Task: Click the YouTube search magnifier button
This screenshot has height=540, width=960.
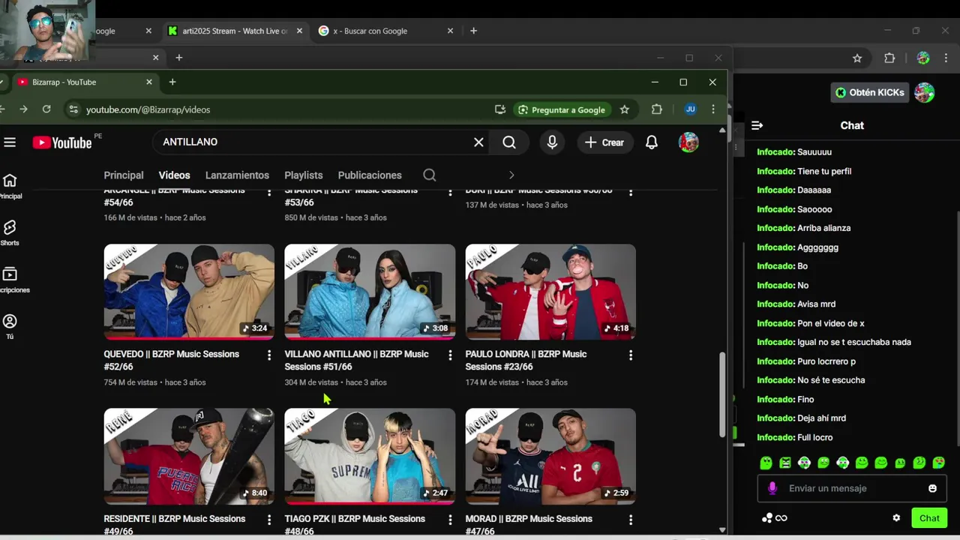Action: pyautogui.click(x=509, y=142)
